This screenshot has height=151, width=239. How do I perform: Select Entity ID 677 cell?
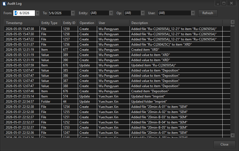coord(70,50)
